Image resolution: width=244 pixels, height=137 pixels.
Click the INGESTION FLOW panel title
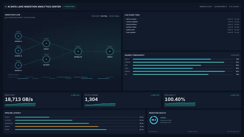point(13,15)
